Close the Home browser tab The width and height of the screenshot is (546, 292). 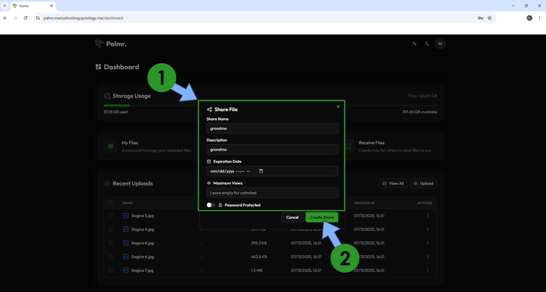[x=52, y=6]
